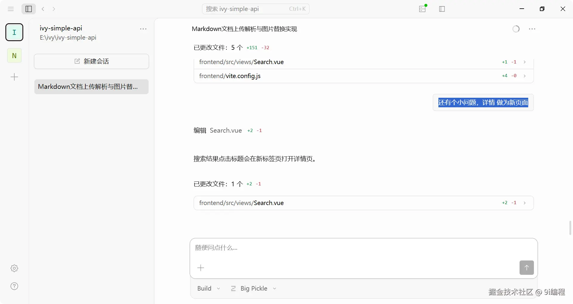Open the Build agent dropdown

(x=209, y=289)
